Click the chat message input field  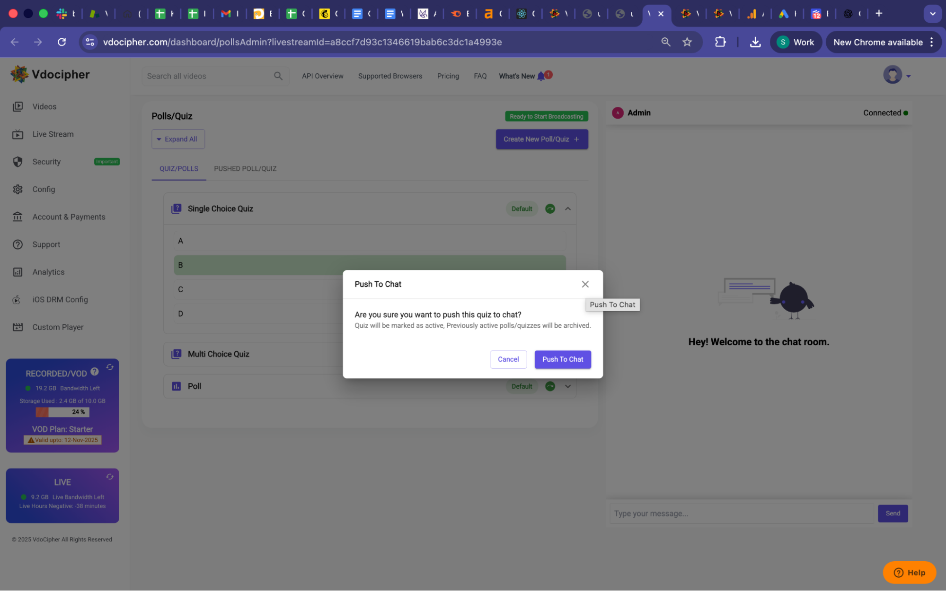[741, 513]
